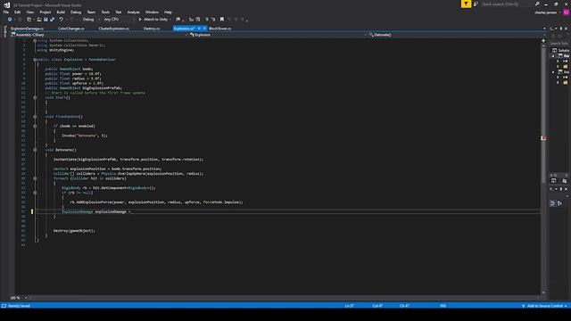Click the pink user avatar icon
This screenshot has height=321, width=571.
(566, 12)
